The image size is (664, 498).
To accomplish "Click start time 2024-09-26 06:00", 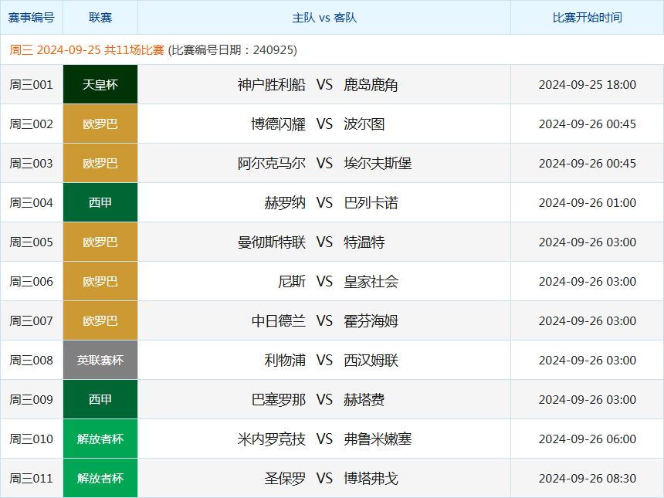I will point(588,439).
